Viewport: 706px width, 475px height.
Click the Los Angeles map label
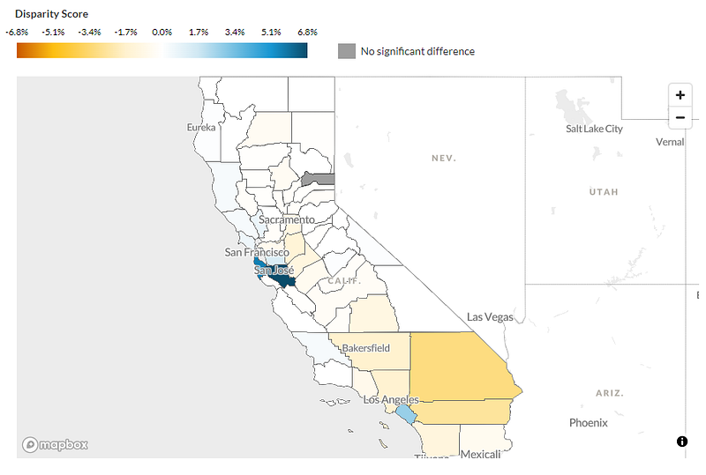tap(391, 399)
